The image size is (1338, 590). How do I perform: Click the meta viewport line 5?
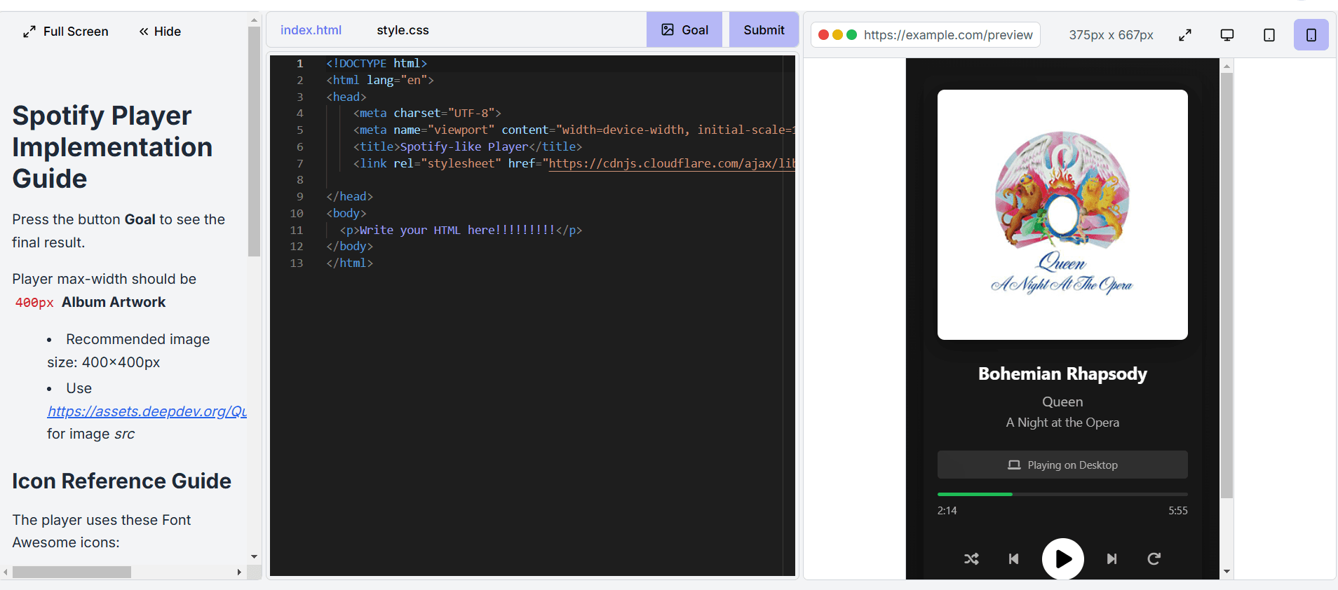coord(574,130)
